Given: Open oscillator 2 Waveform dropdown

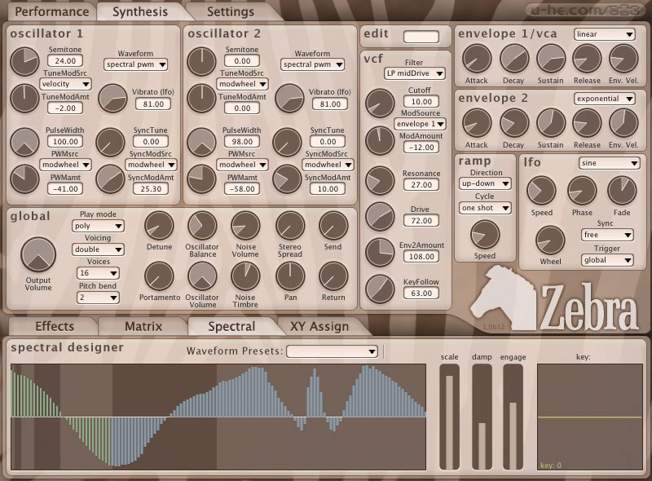Looking at the screenshot, I should [312, 64].
